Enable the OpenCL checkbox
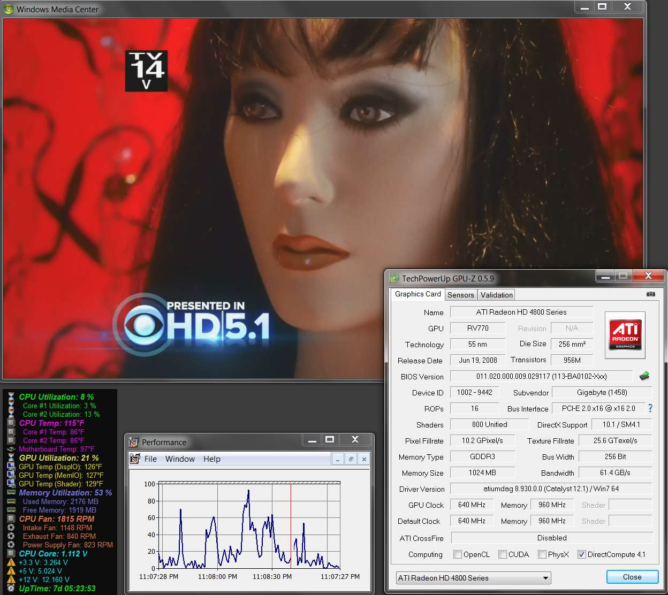668x595 pixels. (x=458, y=554)
